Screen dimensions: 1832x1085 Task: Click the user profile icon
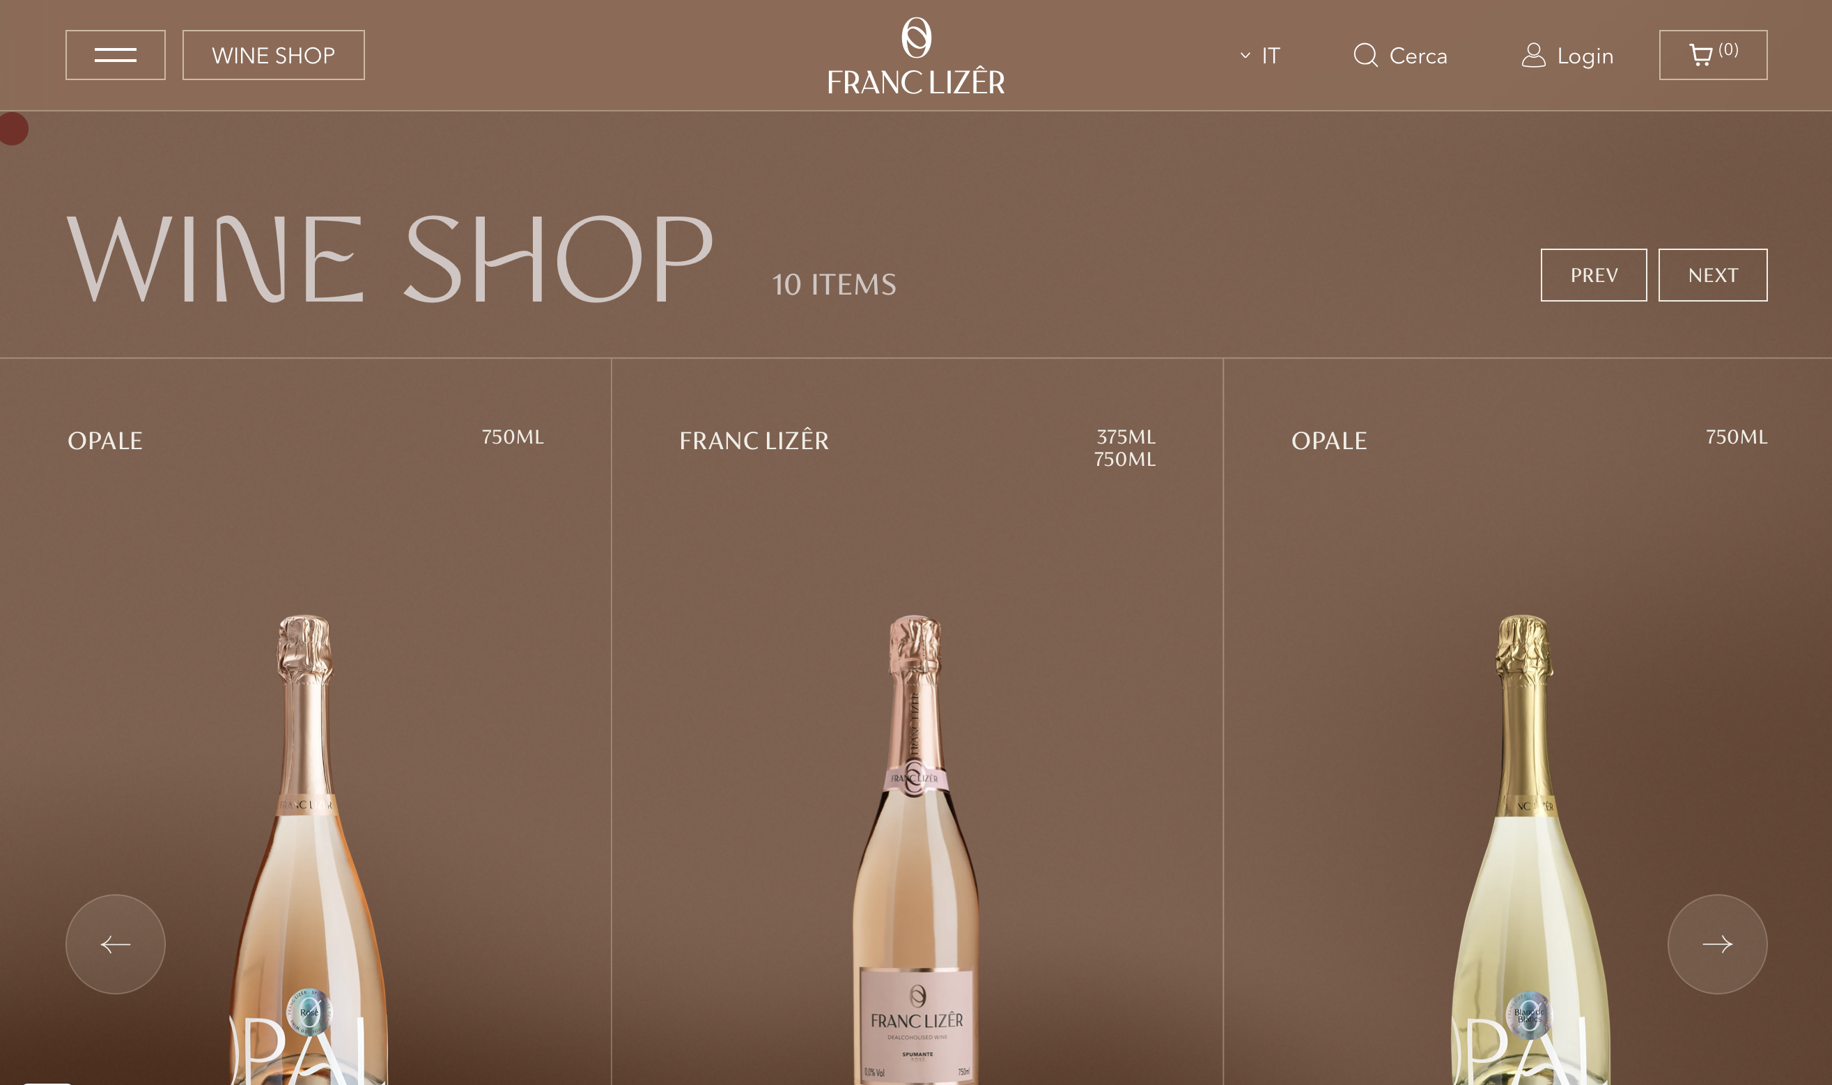pos(1534,56)
